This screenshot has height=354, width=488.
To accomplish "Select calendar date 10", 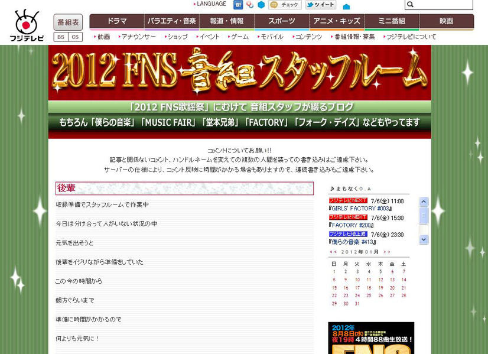I will [x=357, y=280].
